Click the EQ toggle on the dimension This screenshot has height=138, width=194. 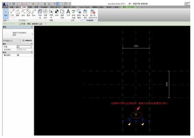[x=136, y=115]
